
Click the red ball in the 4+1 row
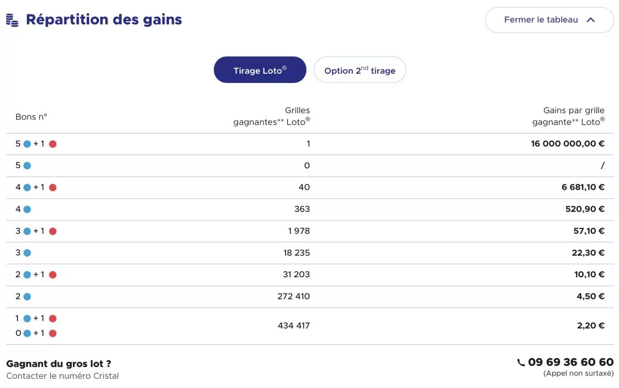(x=53, y=188)
